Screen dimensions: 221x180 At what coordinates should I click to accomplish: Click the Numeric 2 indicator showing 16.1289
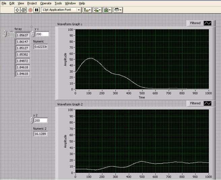(40, 134)
